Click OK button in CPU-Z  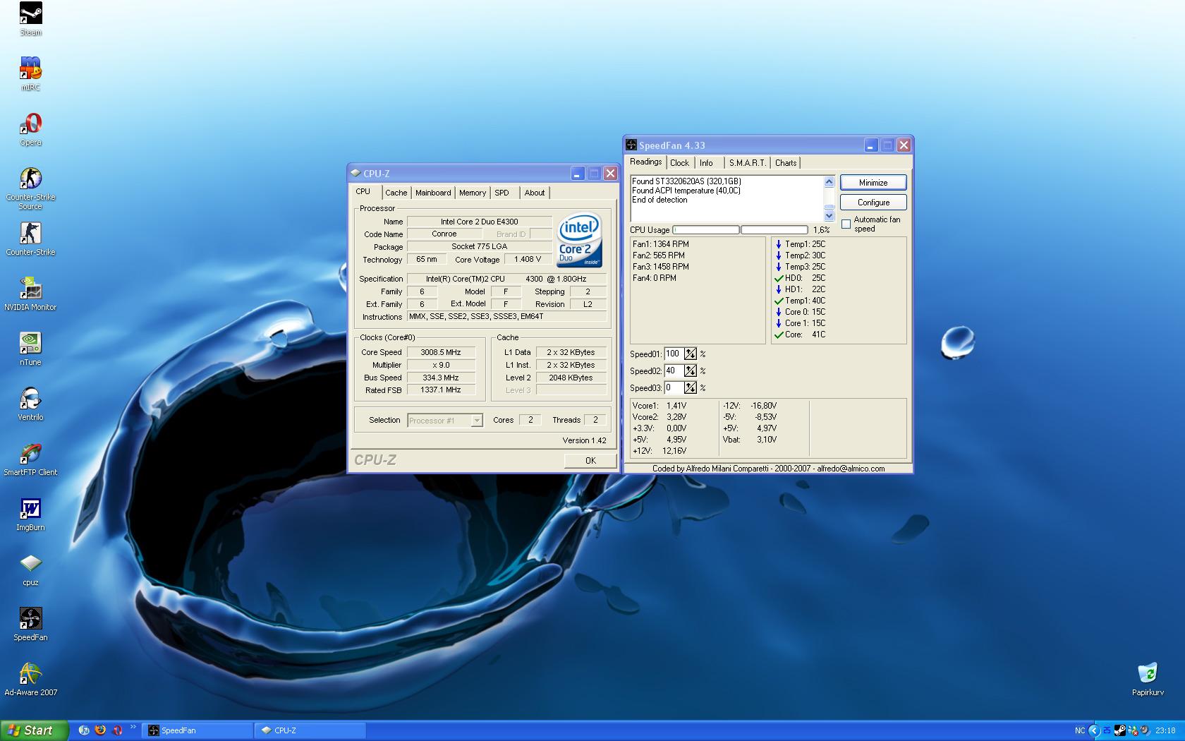pyautogui.click(x=590, y=460)
